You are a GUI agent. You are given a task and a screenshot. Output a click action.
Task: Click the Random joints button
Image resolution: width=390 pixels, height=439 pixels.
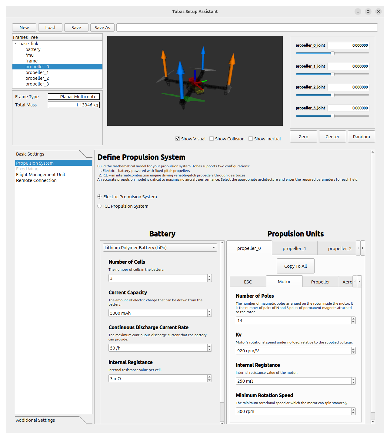[x=362, y=137]
